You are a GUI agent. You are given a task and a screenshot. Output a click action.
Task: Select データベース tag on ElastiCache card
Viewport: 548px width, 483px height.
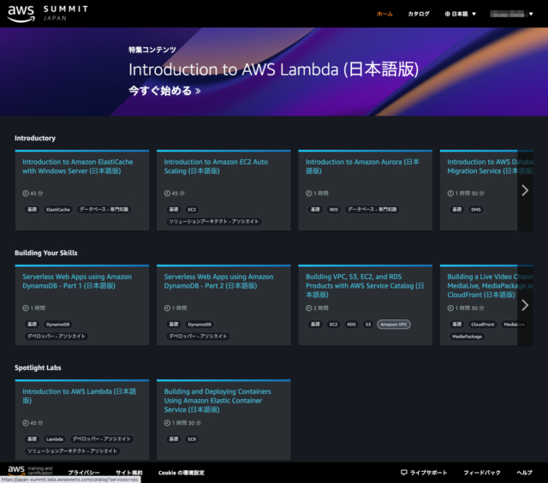(104, 209)
